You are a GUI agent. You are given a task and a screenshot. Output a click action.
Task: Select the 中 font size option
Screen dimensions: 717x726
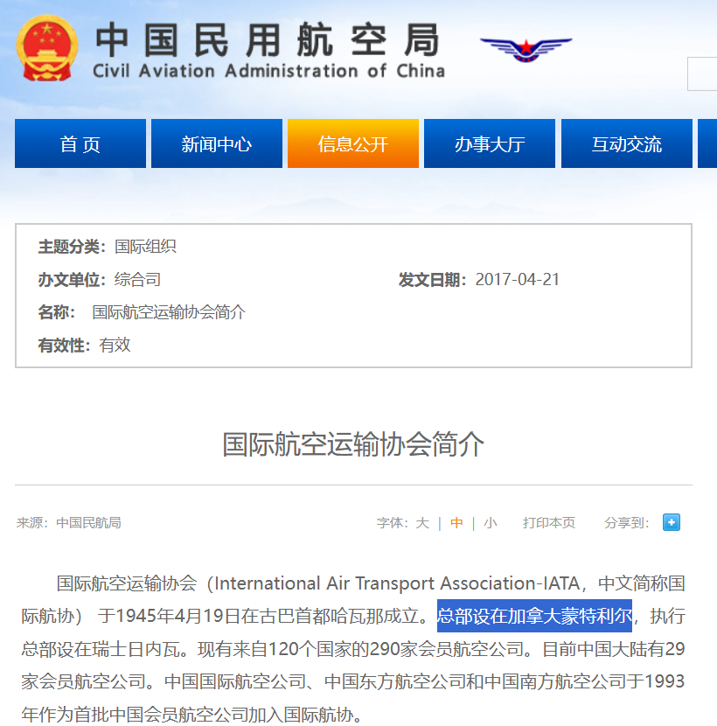click(x=456, y=523)
